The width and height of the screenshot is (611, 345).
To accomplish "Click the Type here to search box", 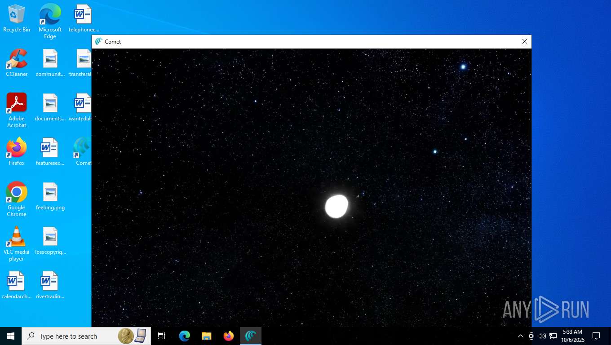I will pos(86,336).
